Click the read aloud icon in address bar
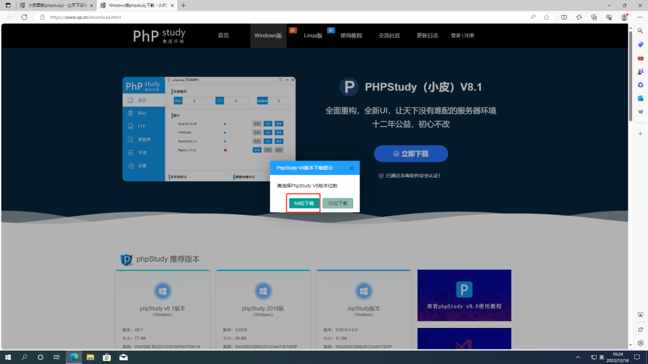The height and width of the screenshot is (364, 648). click(533, 17)
